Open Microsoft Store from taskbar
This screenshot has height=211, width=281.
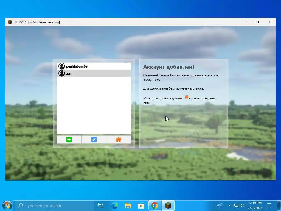(141, 206)
